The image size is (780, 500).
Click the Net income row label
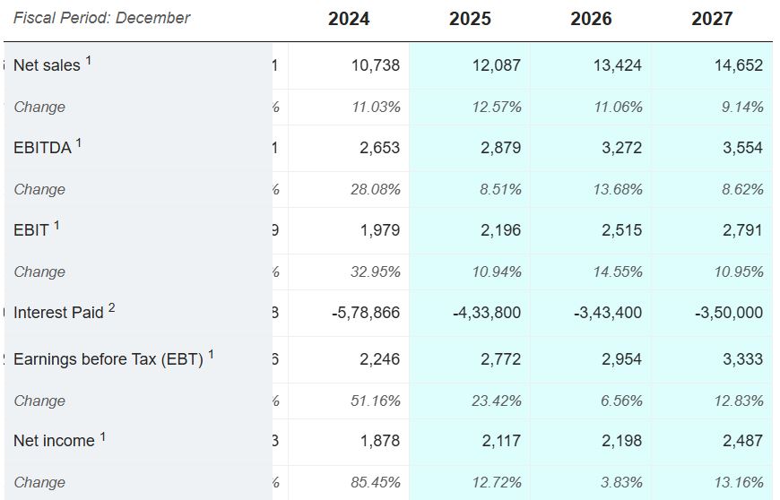coord(54,441)
